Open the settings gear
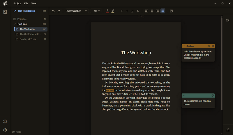Viewport: 233px width, 135px height. [5, 130]
